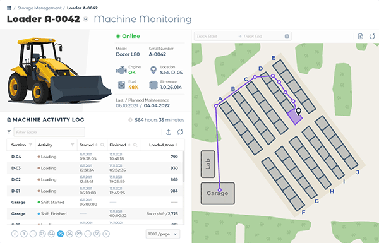
Task: Select the D-02 Loading row
Action: (95, 179)
